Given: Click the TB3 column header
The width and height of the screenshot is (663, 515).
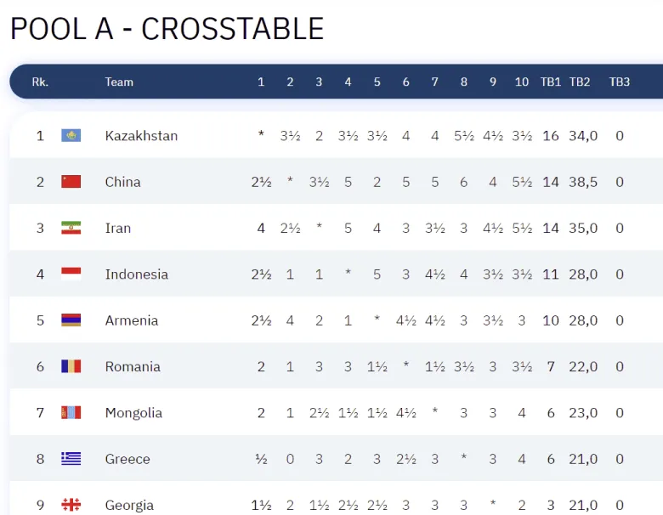Looking at the screenshot, I should [620, 82].
